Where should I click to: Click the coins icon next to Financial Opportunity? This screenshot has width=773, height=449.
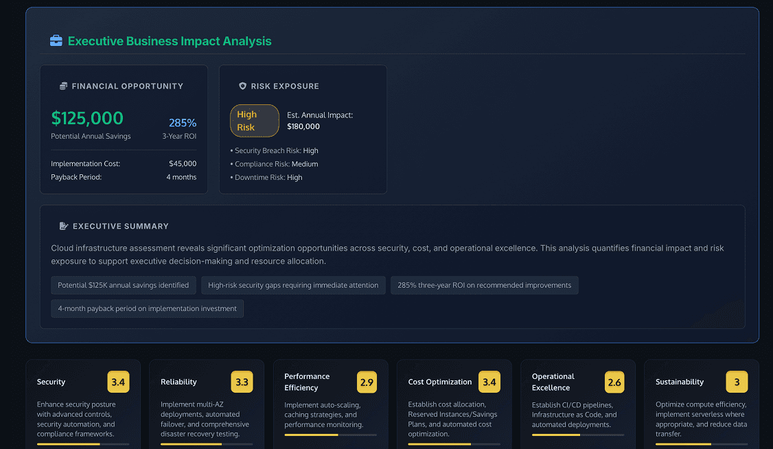[x=63, y=87]
